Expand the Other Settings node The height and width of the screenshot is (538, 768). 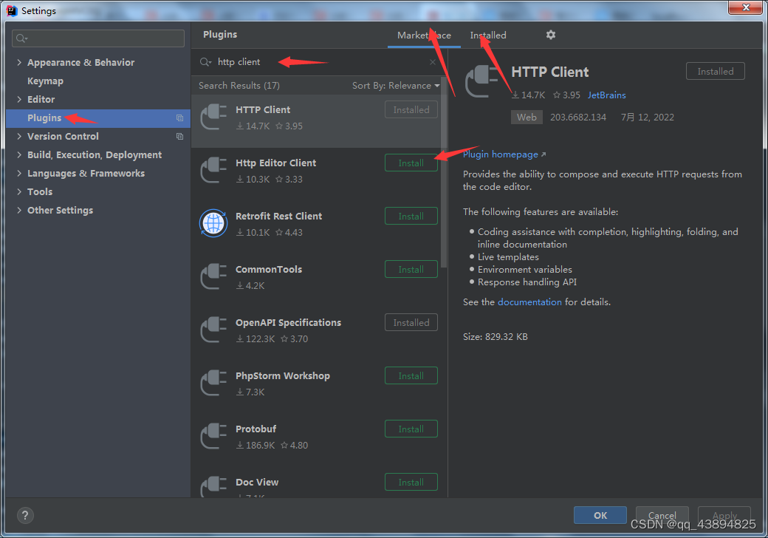19,210
